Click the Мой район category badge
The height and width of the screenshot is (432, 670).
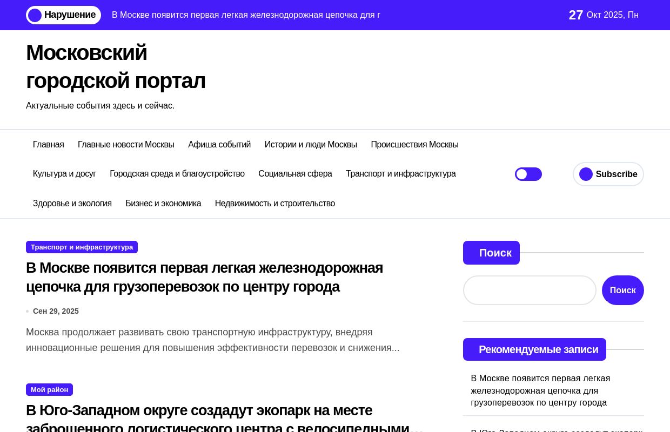49,390
